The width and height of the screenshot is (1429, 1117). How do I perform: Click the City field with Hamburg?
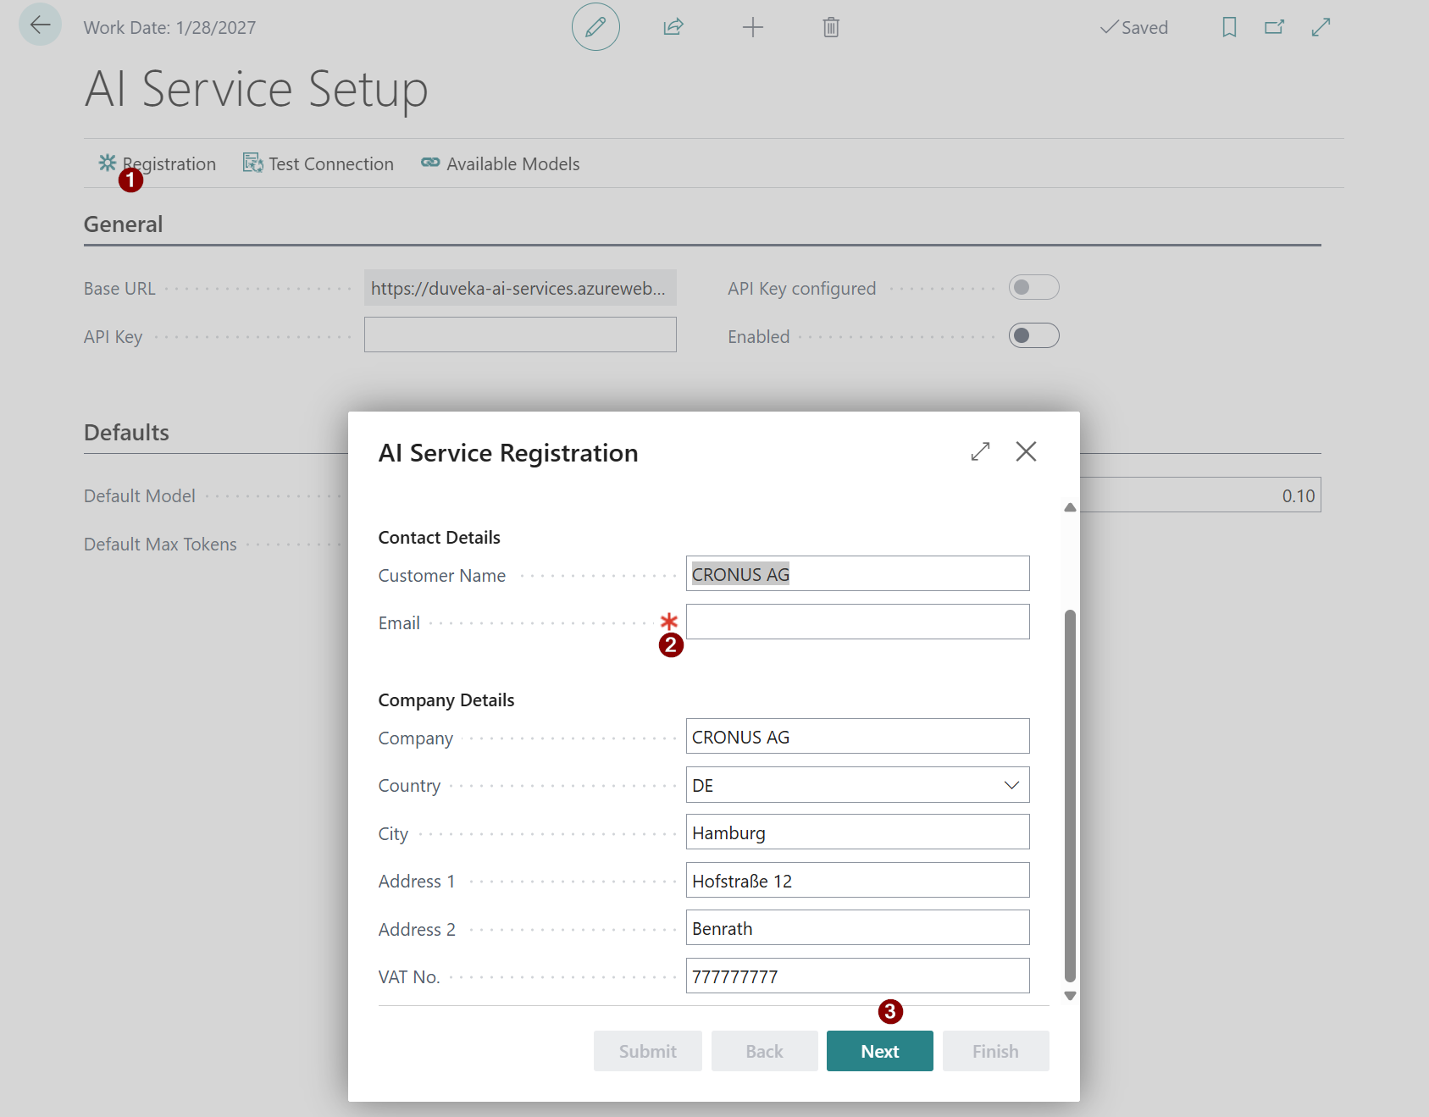(x=857, y=832)
